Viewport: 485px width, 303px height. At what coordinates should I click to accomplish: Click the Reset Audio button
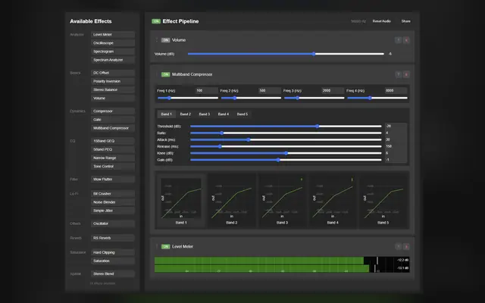coord(381,21)
